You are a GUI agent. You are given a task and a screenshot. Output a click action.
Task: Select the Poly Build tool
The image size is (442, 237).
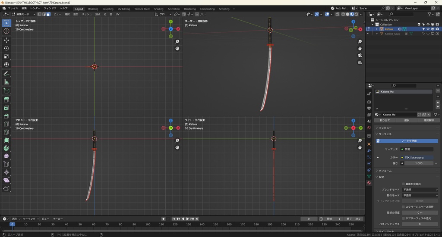click(x=6, y=140)
